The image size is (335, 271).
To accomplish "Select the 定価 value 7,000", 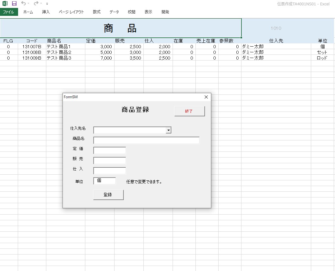I will (100, 58).
